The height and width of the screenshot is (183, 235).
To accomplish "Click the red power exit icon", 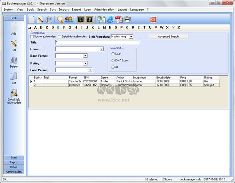I will tap(153, 19).
